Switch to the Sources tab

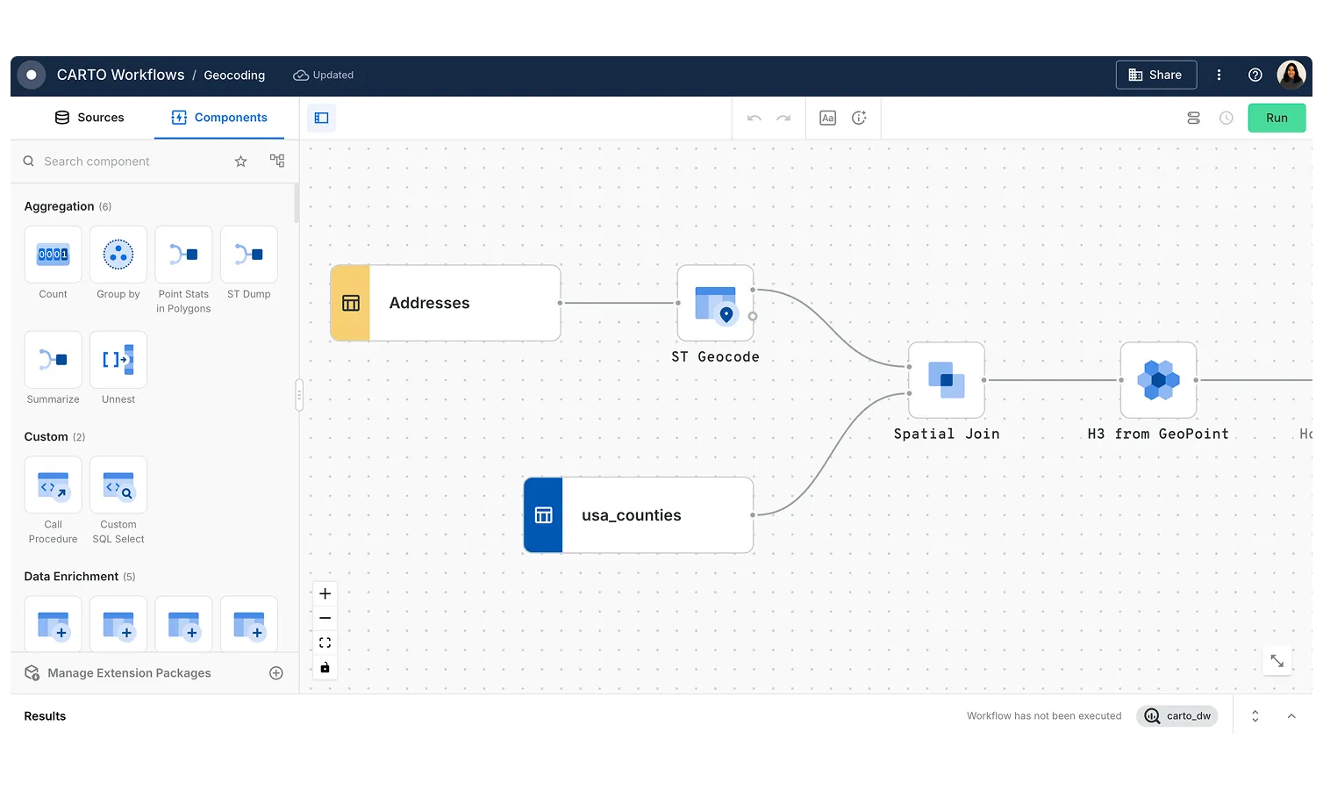click(90, 117)
